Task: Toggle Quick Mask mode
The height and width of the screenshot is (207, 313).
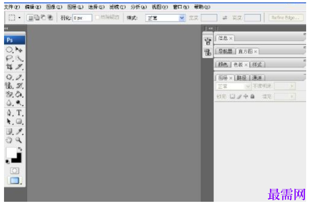Action: tap(15, 170)
